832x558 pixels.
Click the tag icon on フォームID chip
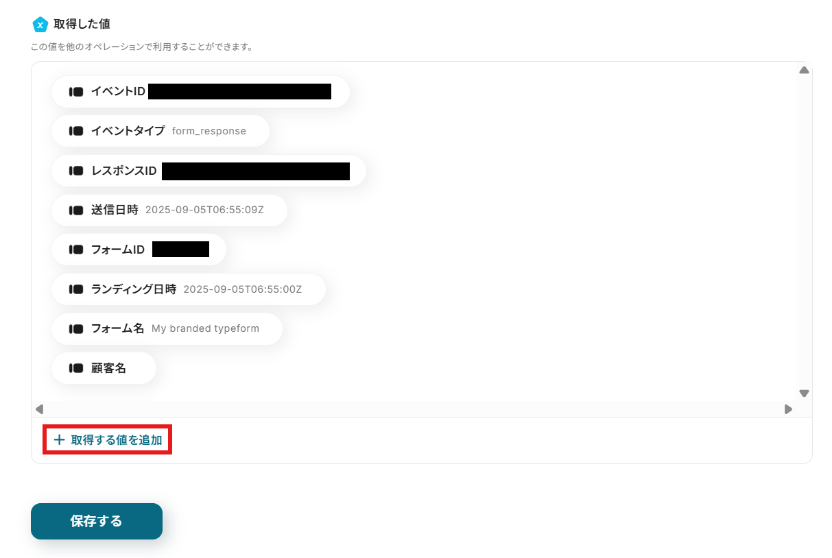point(76,250)
